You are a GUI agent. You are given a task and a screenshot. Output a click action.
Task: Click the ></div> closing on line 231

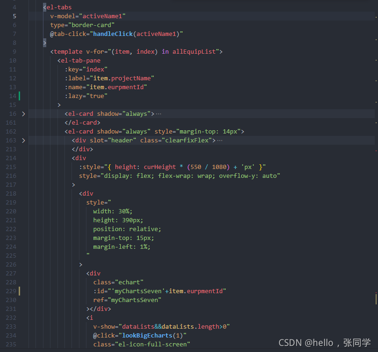[x=99, y=309]
